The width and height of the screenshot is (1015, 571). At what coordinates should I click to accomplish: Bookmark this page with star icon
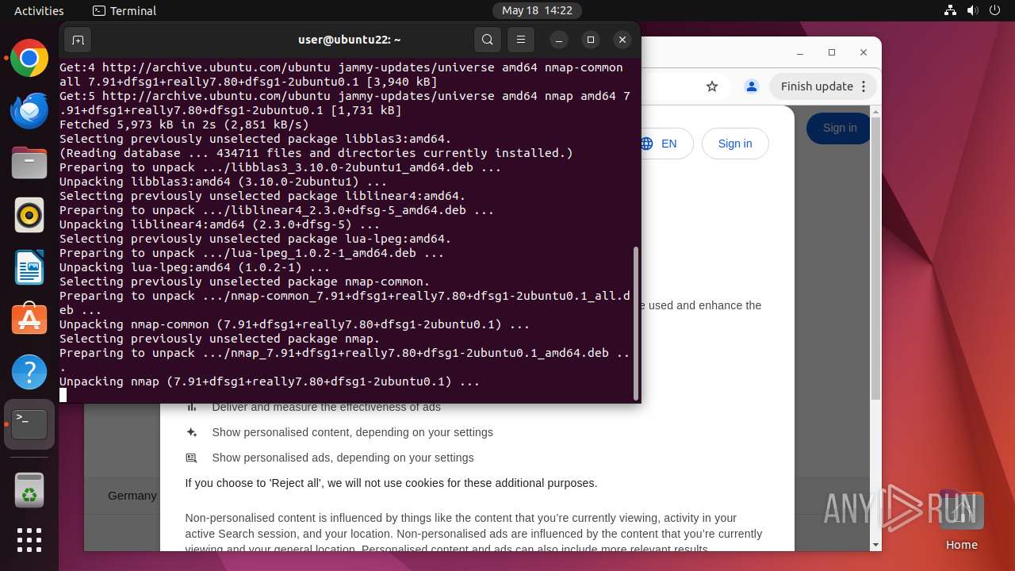point(712,86)
